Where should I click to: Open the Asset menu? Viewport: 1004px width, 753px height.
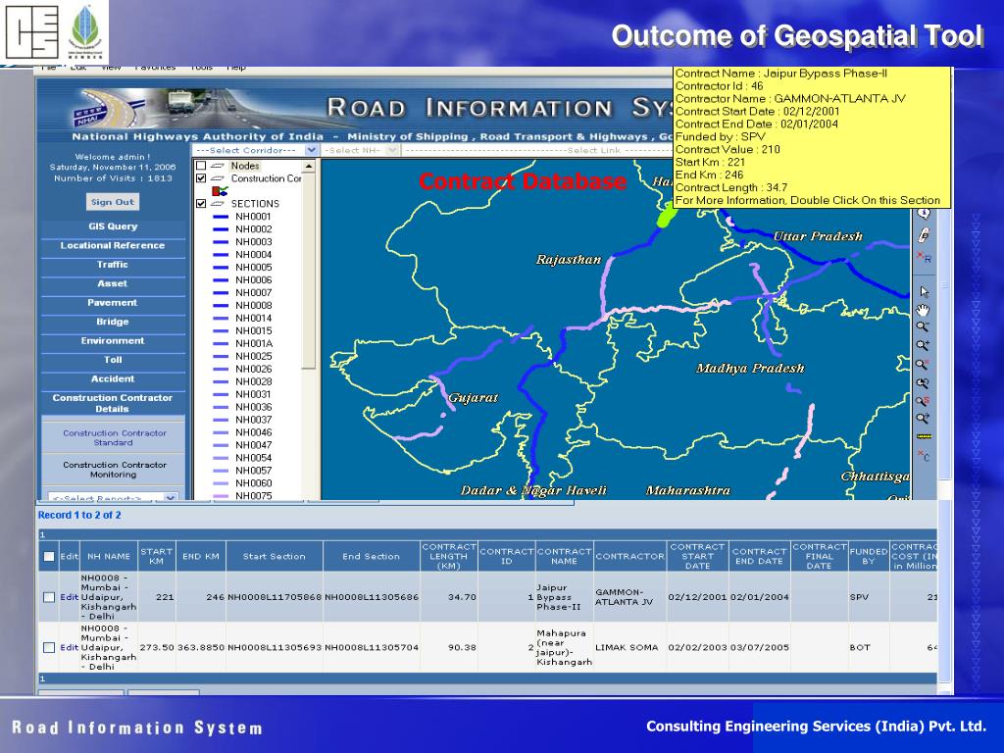[x=113, y=283]
